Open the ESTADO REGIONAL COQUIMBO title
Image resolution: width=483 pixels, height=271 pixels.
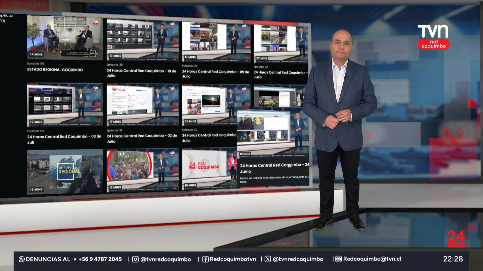pos(55,70)
